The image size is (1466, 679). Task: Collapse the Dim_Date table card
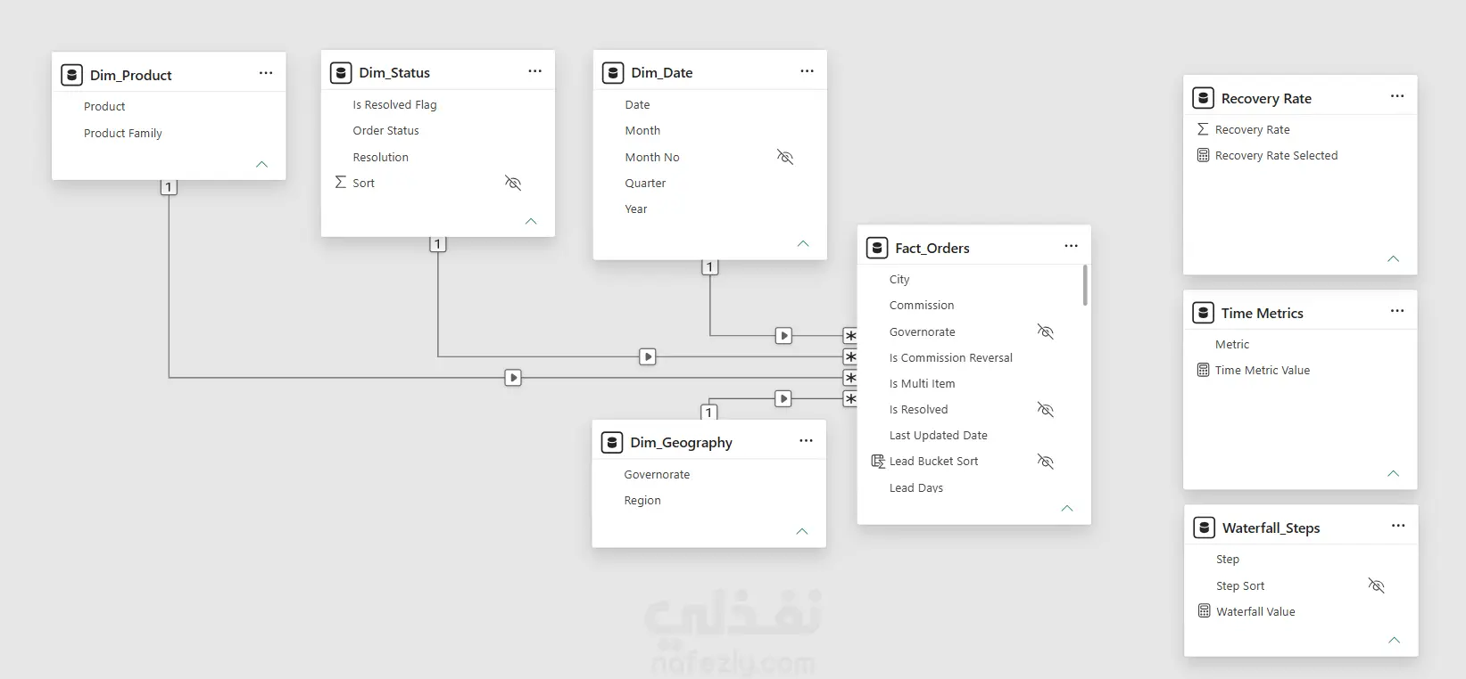click(803, 243)
